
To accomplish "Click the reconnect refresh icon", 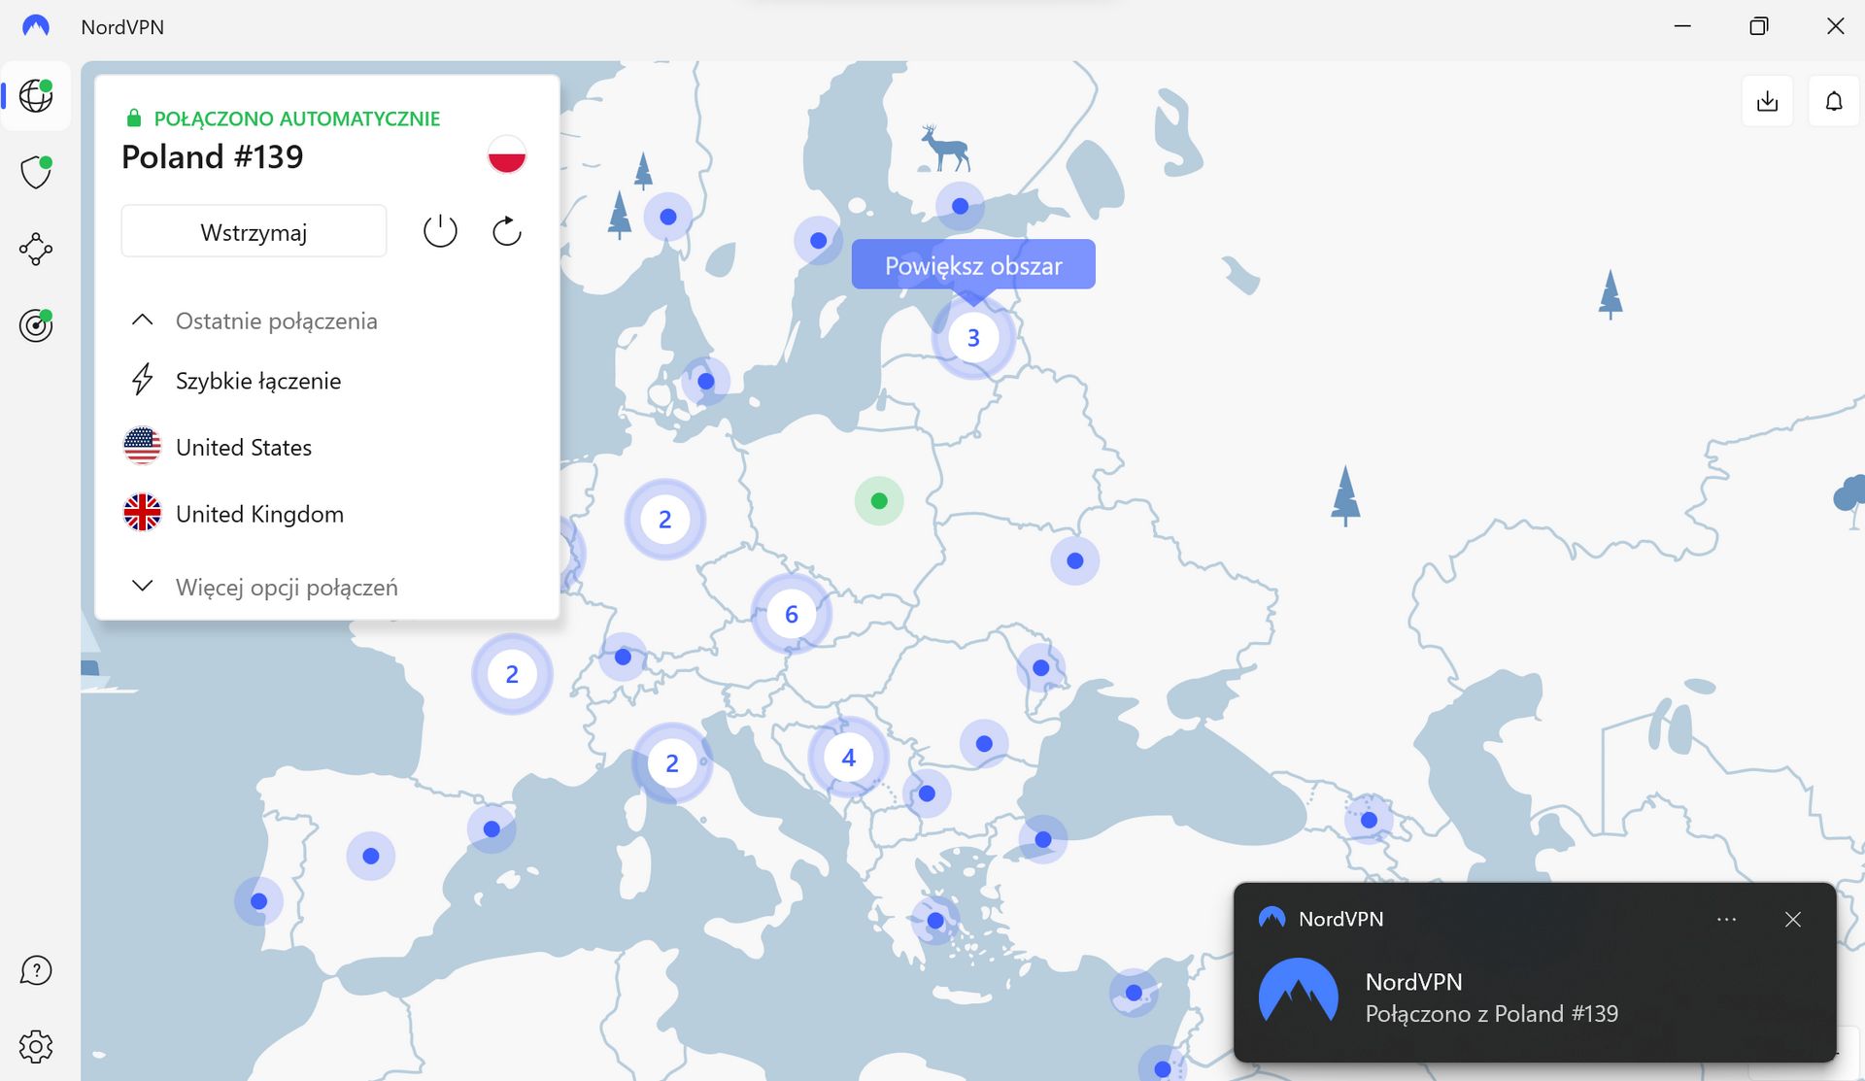I will (x=507, y=231).
